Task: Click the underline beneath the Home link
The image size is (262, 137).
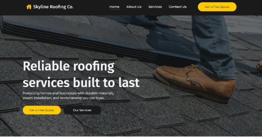Action: 114,9
